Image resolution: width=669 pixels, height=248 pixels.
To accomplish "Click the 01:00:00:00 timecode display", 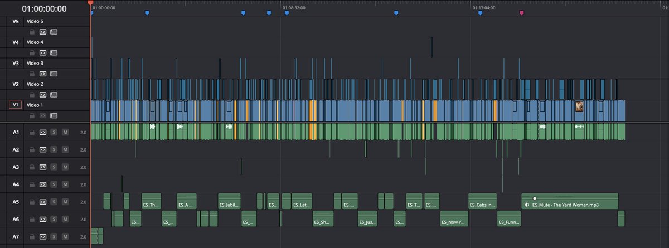I will click(x=44, y=9).
